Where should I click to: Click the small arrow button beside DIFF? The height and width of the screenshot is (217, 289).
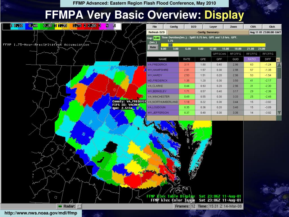click(x=278, y=60)
